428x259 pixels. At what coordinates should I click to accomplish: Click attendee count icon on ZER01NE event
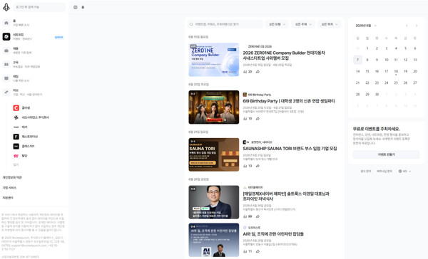tap(245, 72)
